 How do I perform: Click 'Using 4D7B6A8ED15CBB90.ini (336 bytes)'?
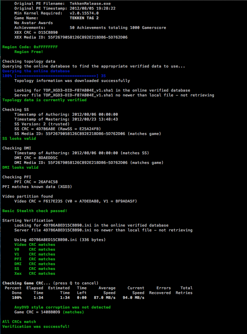click(60, 240)
